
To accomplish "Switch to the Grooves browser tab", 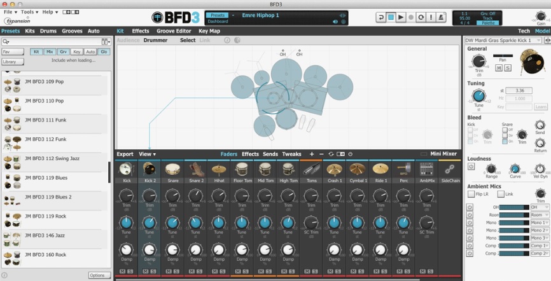I will click(x=72, y=31).
